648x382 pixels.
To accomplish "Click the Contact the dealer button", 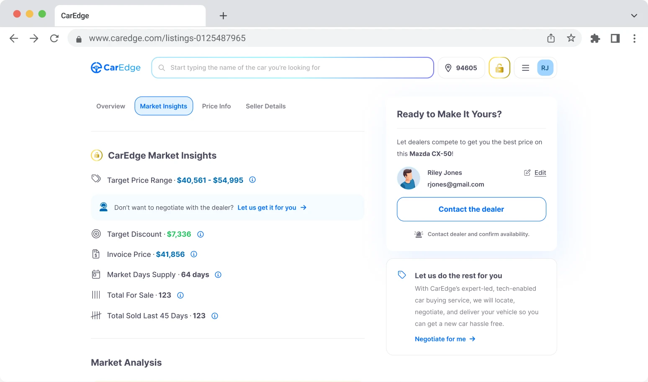I will tap(471, 209).
